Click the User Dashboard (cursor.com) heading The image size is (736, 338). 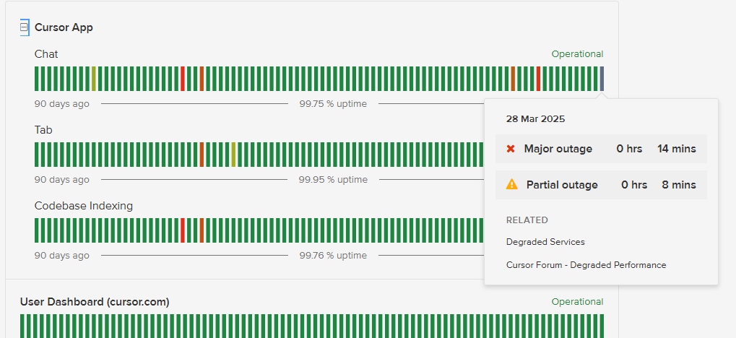coord(95,302)
